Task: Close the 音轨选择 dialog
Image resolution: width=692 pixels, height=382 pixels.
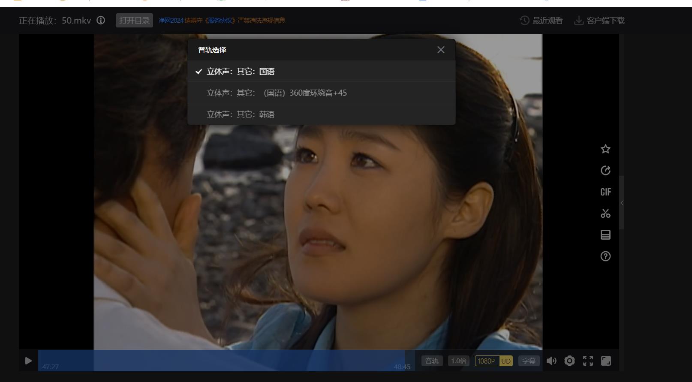Action: click(441, 50)
